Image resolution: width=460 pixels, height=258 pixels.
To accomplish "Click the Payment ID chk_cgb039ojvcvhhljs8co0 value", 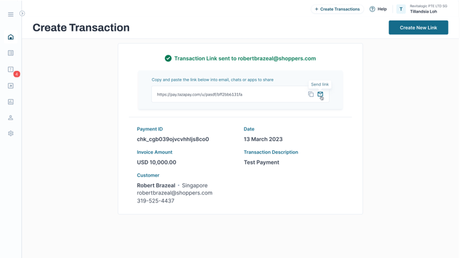I will (172, 139).
